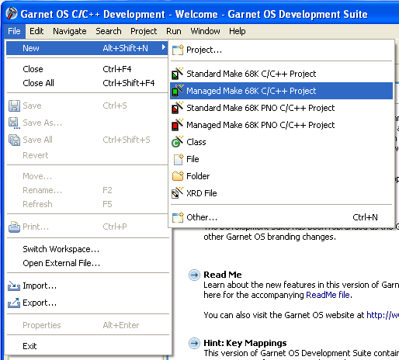Screen dimensions: 399x360
Task: Click the Hint: Key Mappings arrow icon
Action: click(194, 343)
